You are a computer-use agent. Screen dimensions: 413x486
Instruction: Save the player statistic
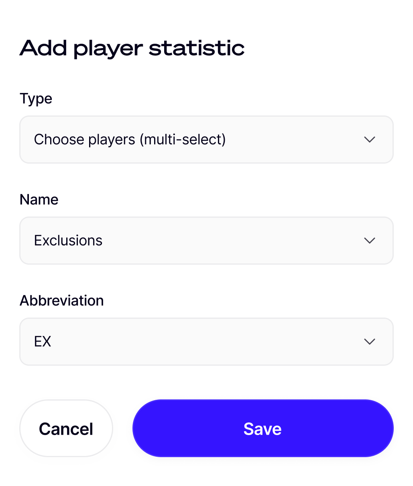coord(263,428)
